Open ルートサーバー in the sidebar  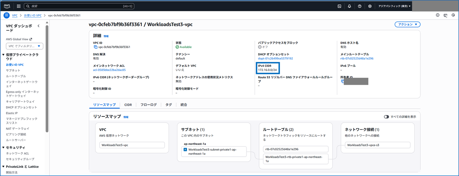click(16, 140)
